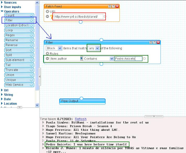
Task: Click the Filter module output connector circle
Action: pyautogui.click(x=101, y=64)
